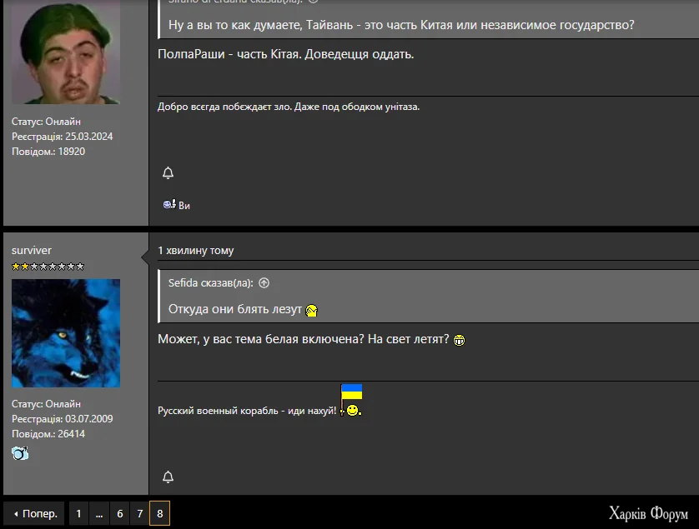Click 'Статус: Онлайн' under surviver's avatar
Image resolution: width=699 pixels, height=529 pixels.
point(47,404)
